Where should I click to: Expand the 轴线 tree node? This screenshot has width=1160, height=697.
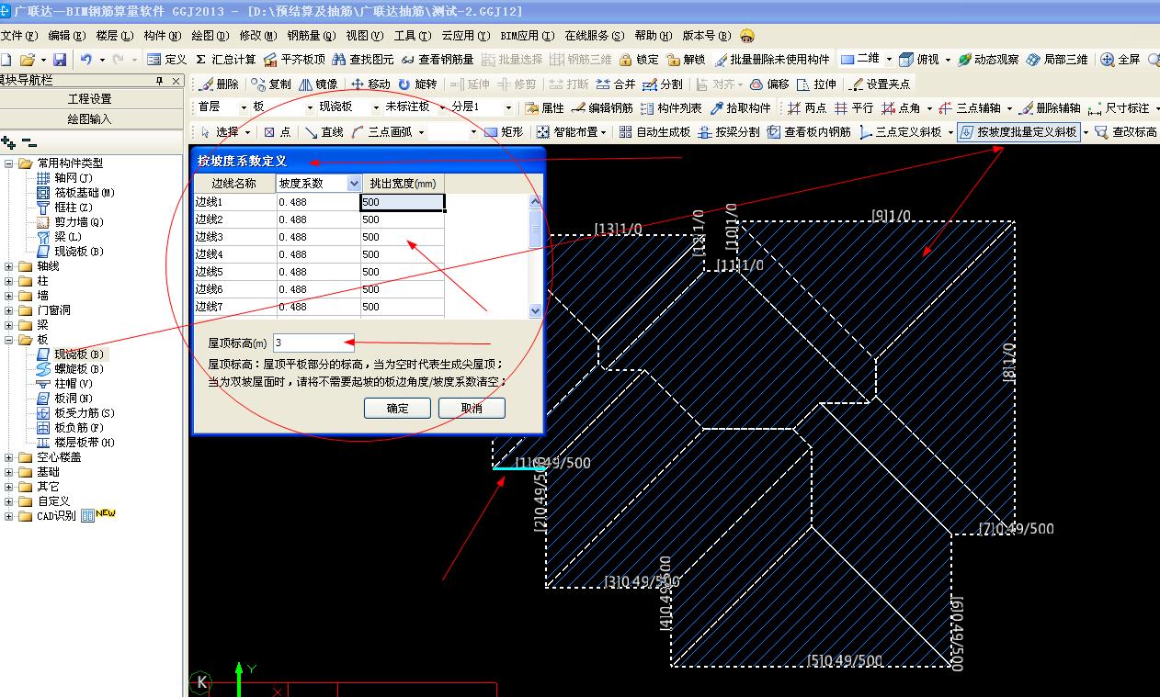coord(9,266)
